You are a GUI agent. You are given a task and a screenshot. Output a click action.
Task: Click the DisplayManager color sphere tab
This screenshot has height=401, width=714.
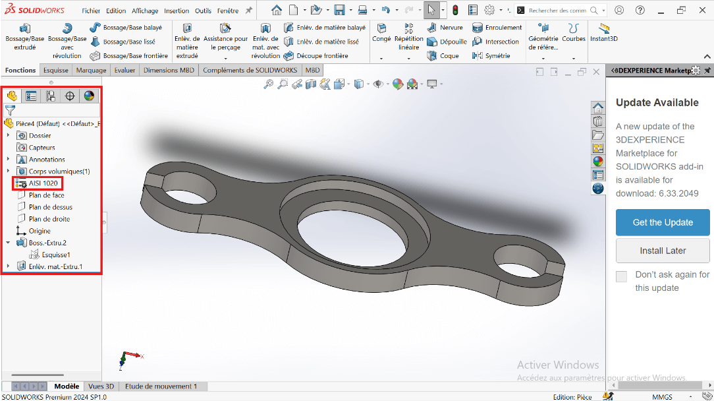(x=89, y=96)
